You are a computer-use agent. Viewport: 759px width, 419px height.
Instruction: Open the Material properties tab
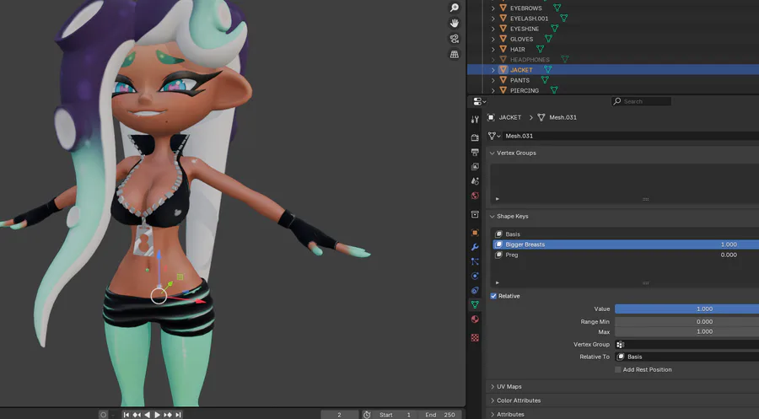coord(475,319)
